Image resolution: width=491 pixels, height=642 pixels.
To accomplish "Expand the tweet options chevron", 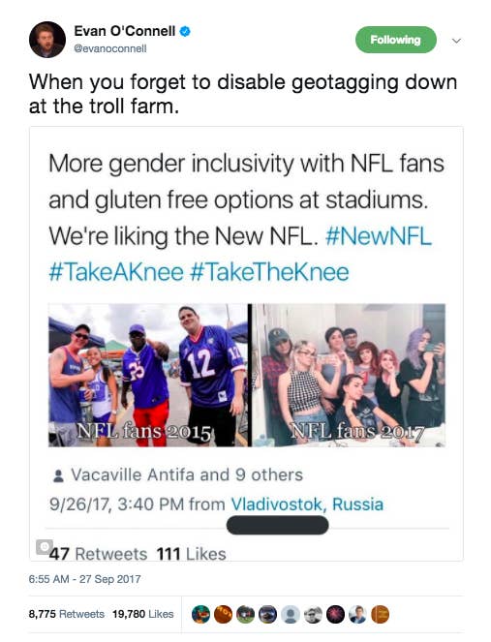I will (x=456, y=41).
